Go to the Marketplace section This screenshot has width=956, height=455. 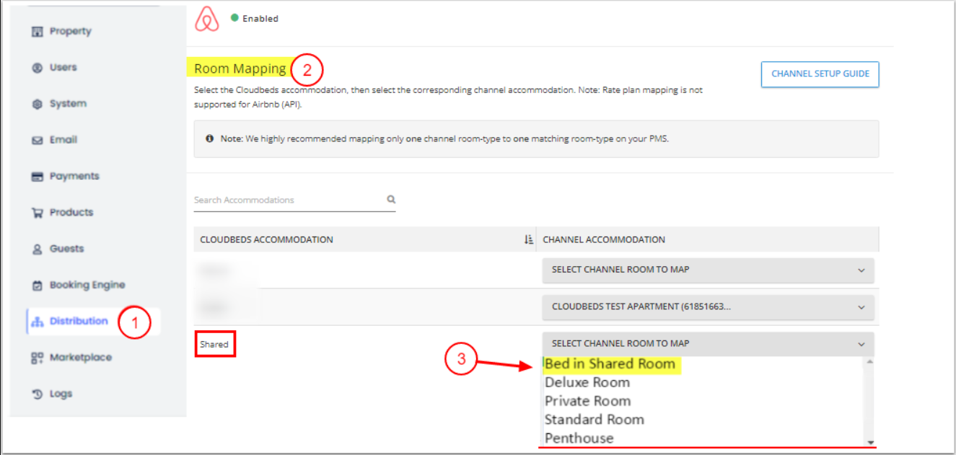(80, 358)
